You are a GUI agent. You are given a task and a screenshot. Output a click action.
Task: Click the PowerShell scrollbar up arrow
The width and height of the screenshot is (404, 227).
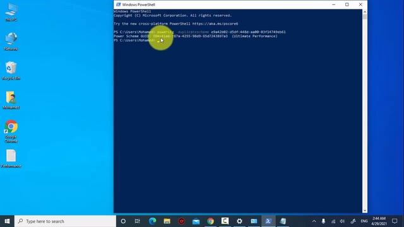pos(365,12)
